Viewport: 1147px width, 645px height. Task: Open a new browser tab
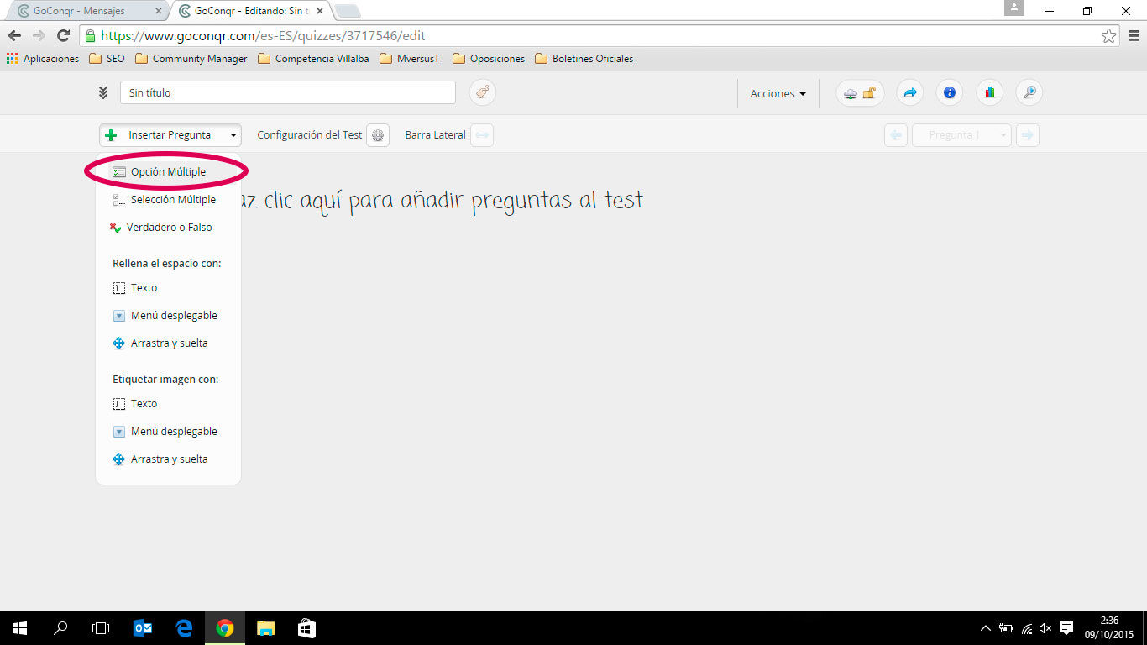pos(348,11)
